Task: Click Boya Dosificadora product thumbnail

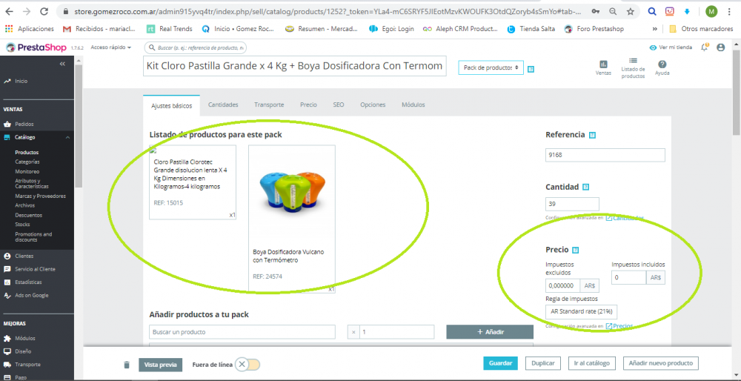Action: tap(291, 191)
